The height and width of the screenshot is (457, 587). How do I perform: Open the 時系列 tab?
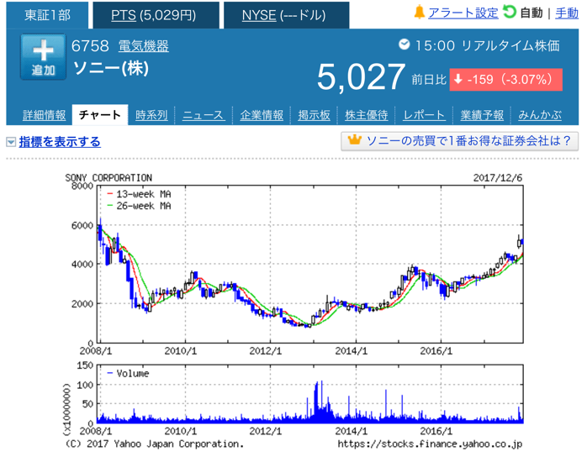click(151, 115)
